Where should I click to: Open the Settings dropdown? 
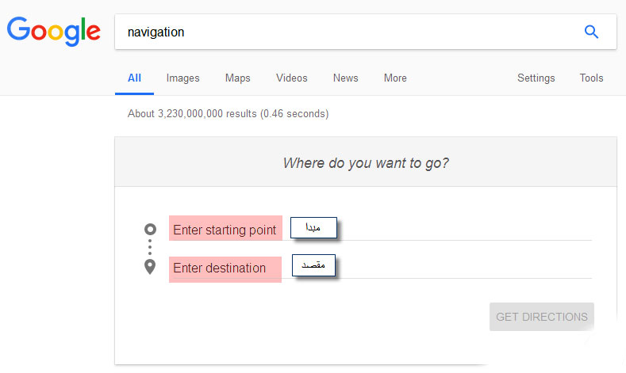[x=536, y=78]
